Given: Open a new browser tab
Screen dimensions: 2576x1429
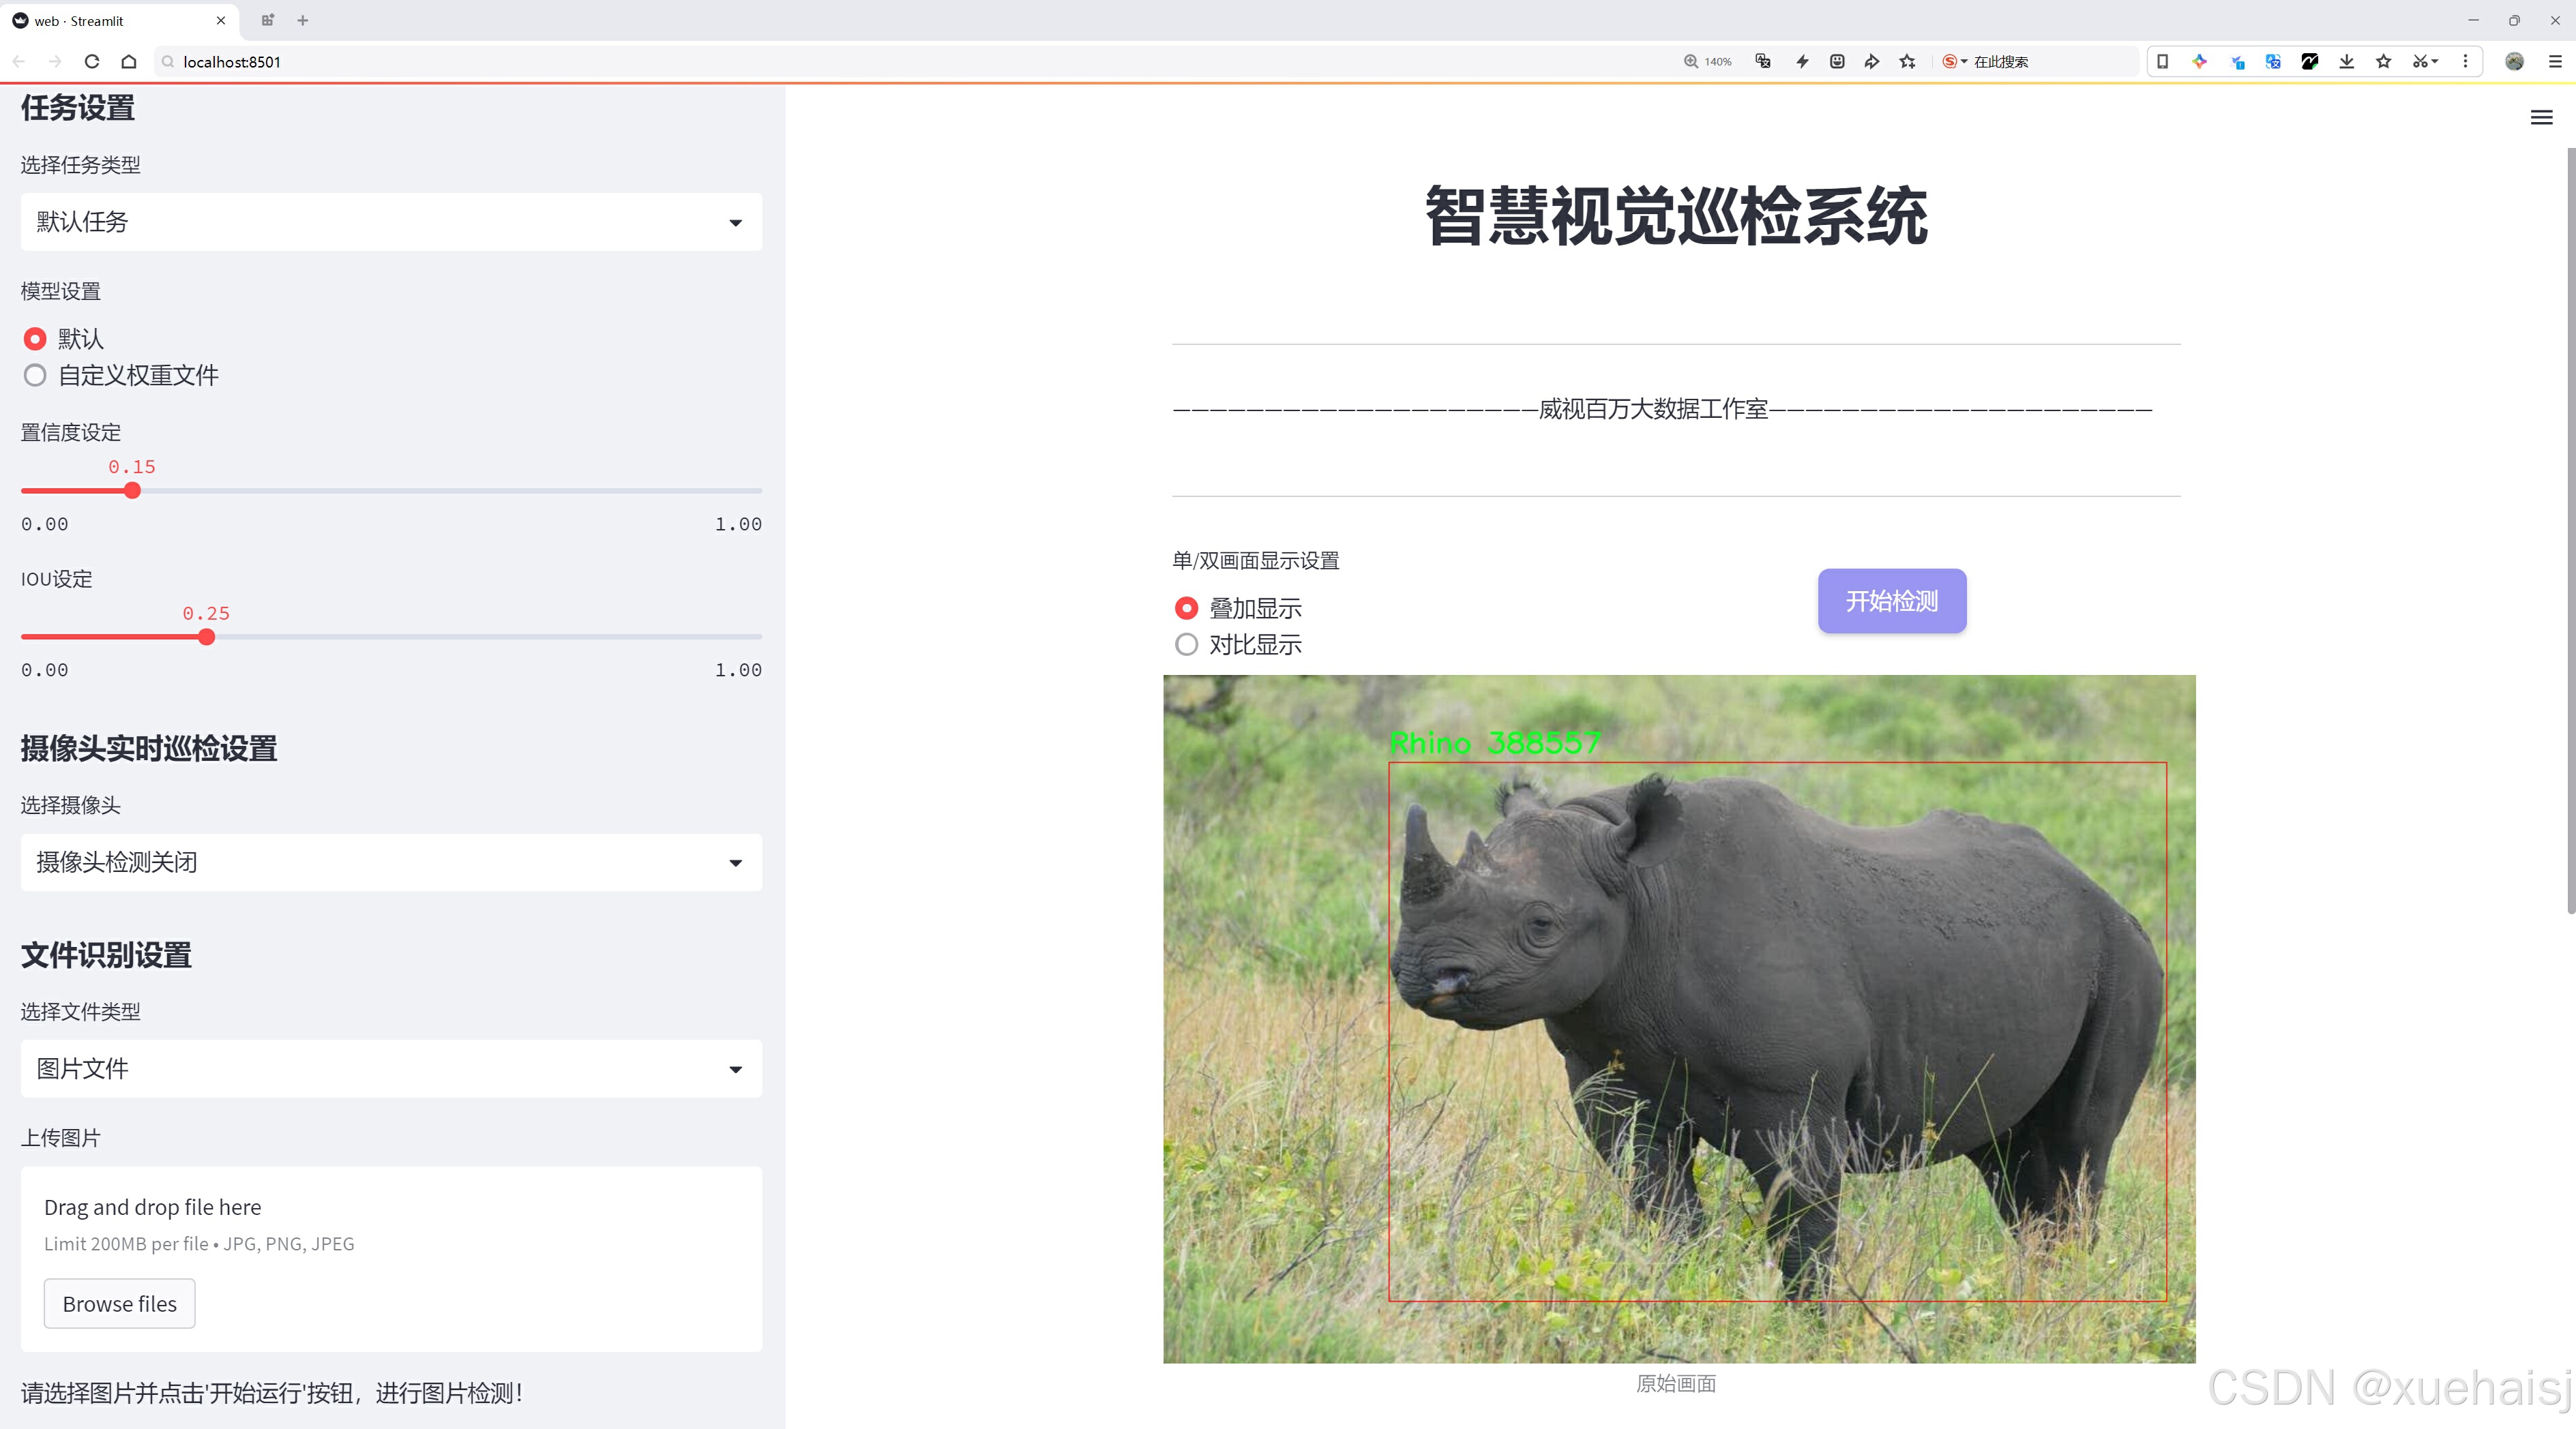Looking at the screenshot, I should tap(303, 20).
